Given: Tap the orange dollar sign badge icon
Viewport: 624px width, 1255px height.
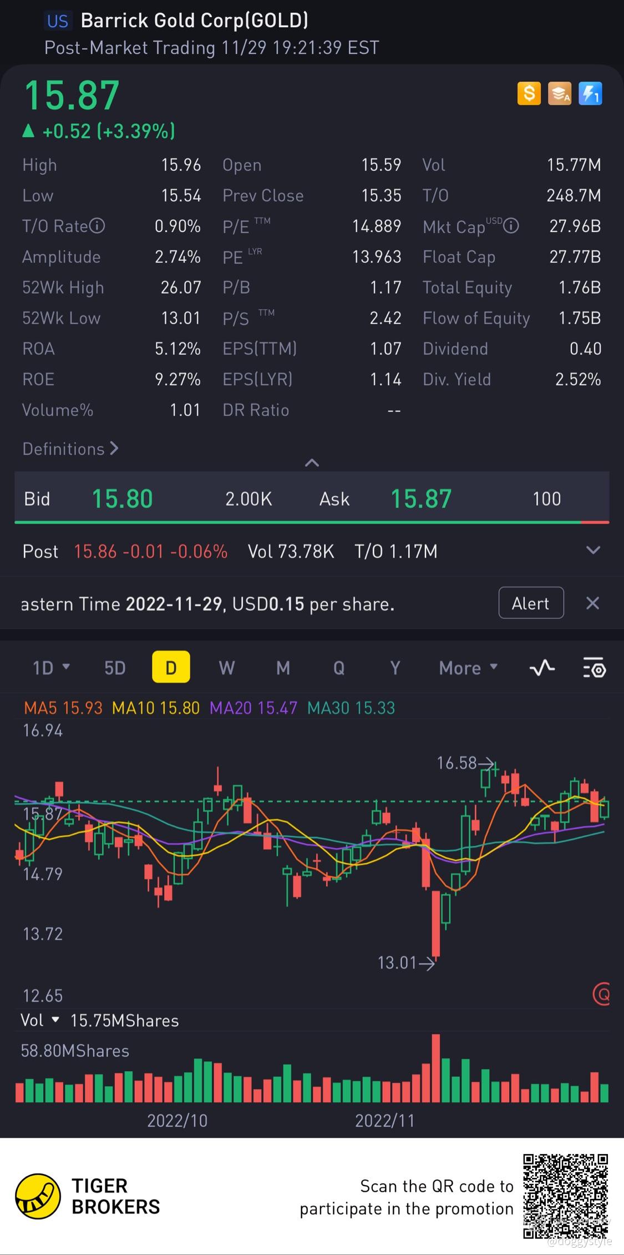Looking at the screenshot, I should 529,93.
